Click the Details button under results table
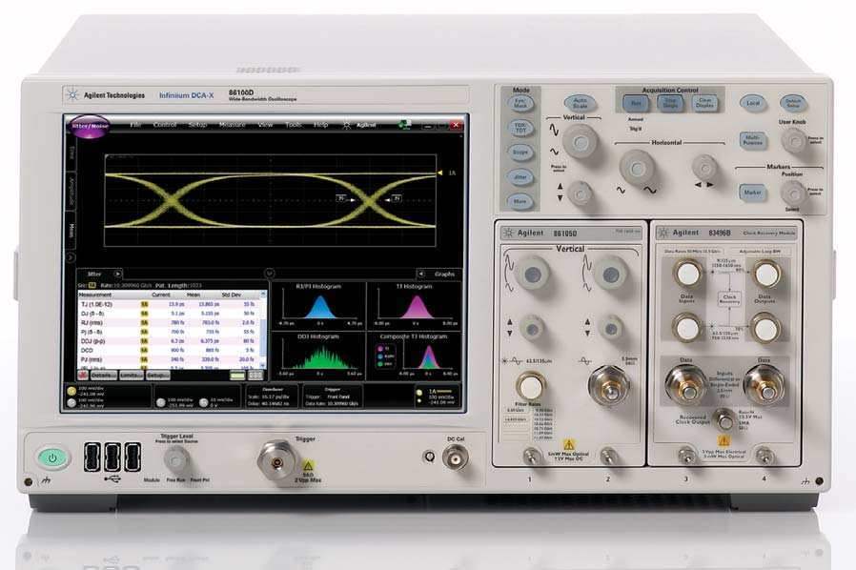 point(104,375)
